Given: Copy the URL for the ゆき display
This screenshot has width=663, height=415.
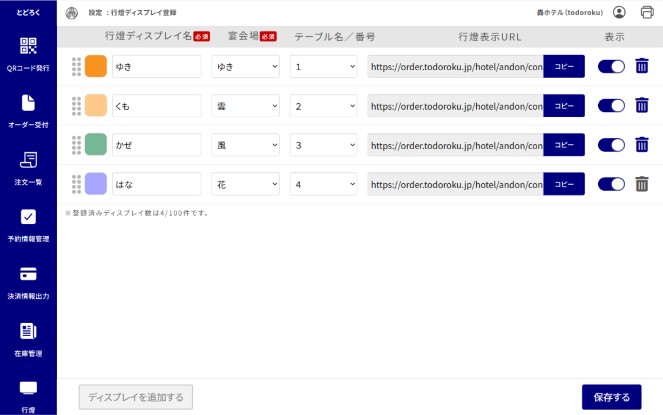Looking at the screenshot, I should pyautogui.click(x=564, y=66).
